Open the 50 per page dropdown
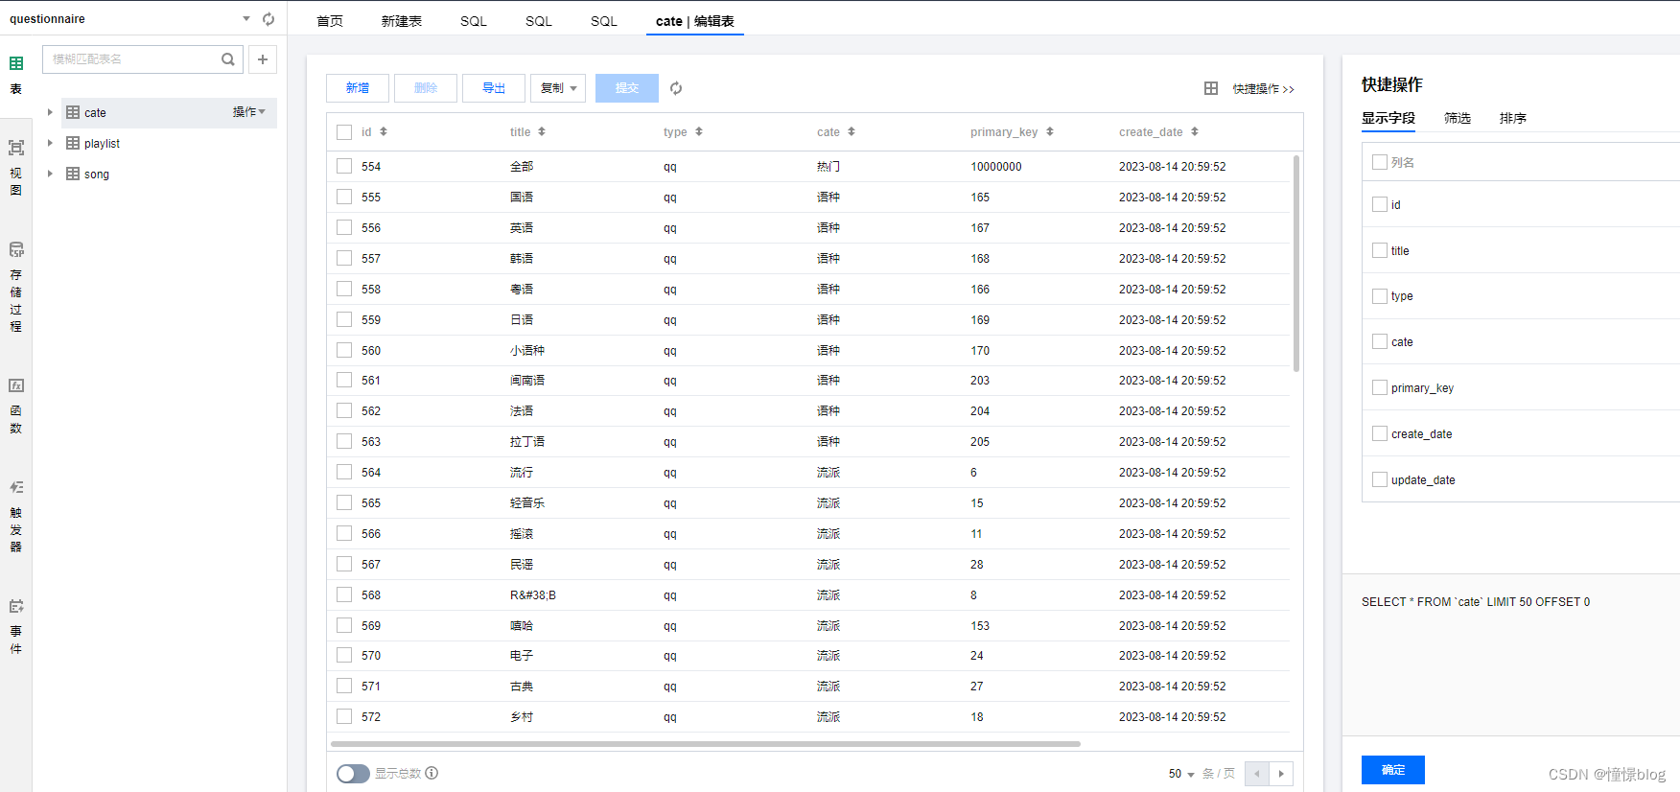This screenshot has width=1680, height=792. pos(1181,774)
